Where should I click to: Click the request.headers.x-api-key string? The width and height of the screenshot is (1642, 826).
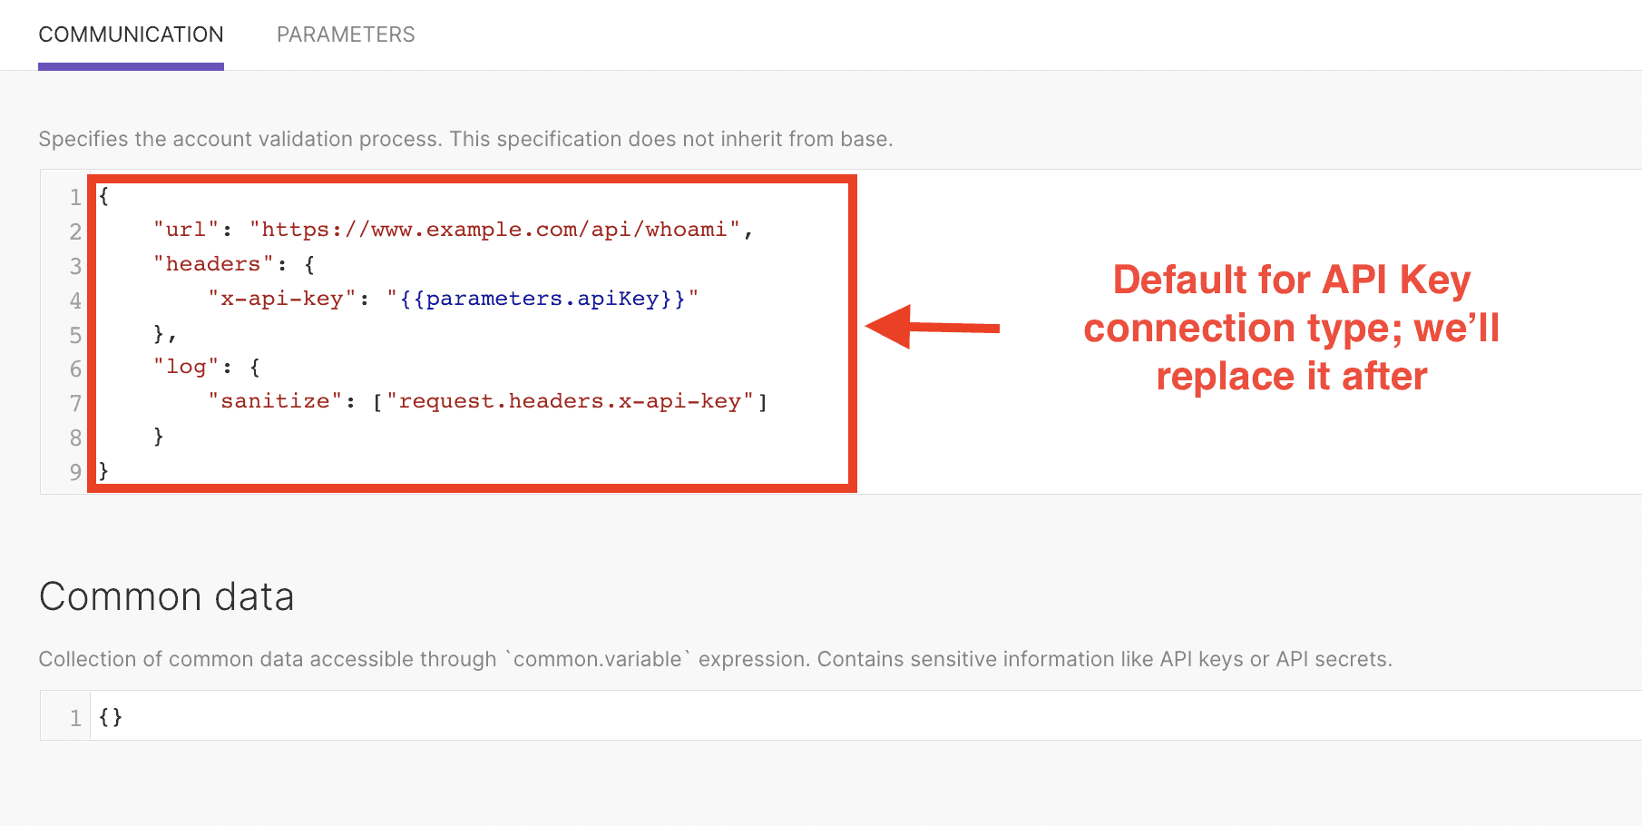click(572, 401)
